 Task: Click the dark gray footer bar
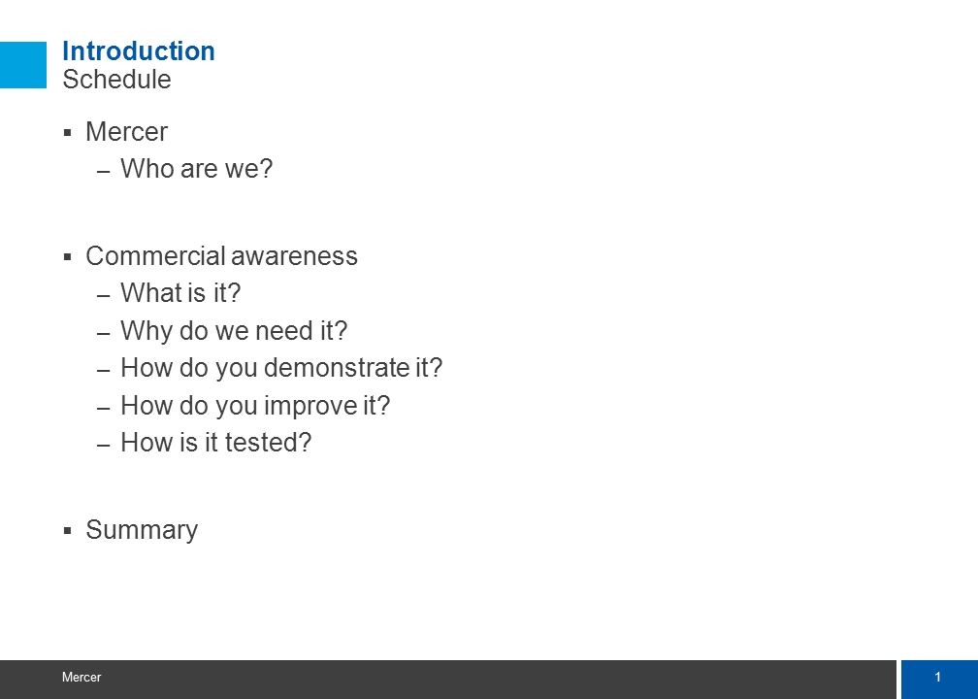click(x=448, y=679)
